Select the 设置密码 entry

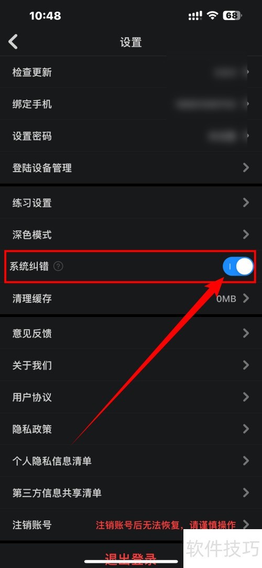131,136
